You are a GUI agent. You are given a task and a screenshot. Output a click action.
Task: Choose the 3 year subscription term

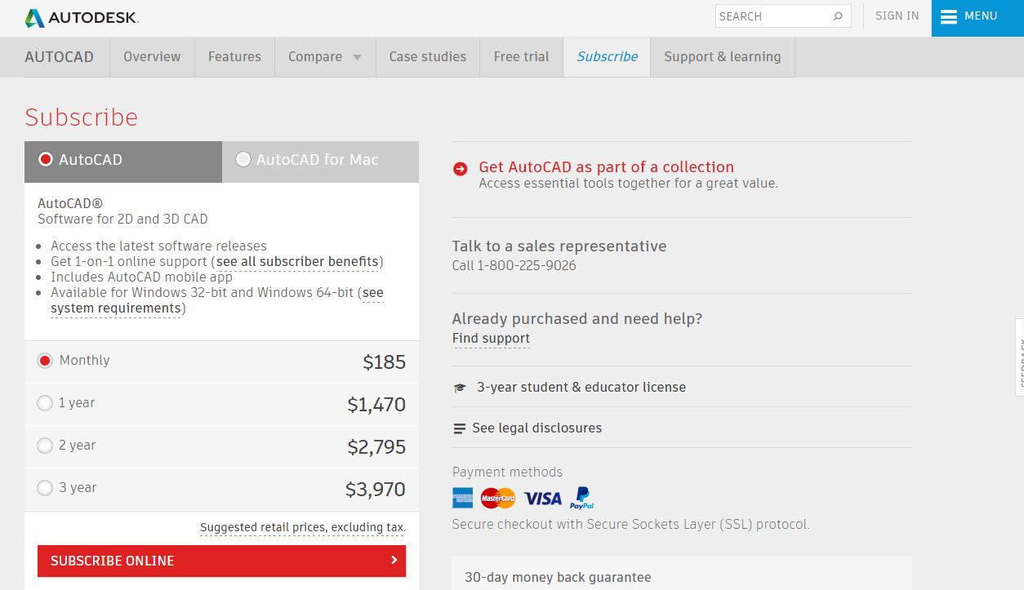pos(45,488)
